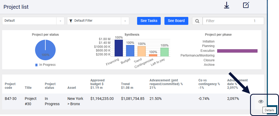Screen dimensions: 279x116
Task: Click the See Board button
Action: [176, 21]
